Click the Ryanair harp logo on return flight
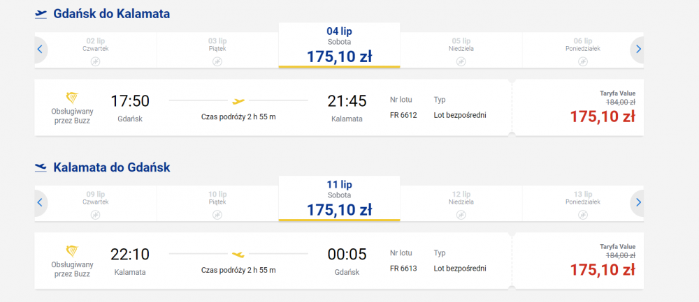This screenshot has height=302, width=699. pos(72,252)
